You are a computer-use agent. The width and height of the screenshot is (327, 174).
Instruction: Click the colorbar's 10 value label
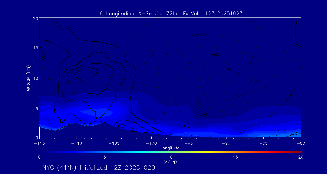pyautogui.click(x=170, y=157)
